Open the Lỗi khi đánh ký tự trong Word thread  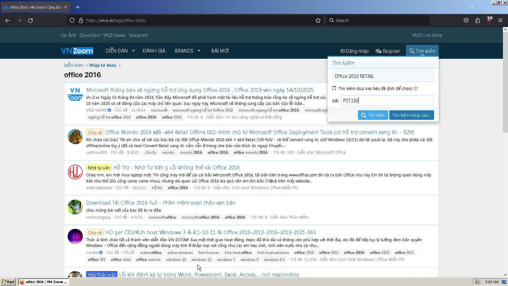[x=209, y=275]
